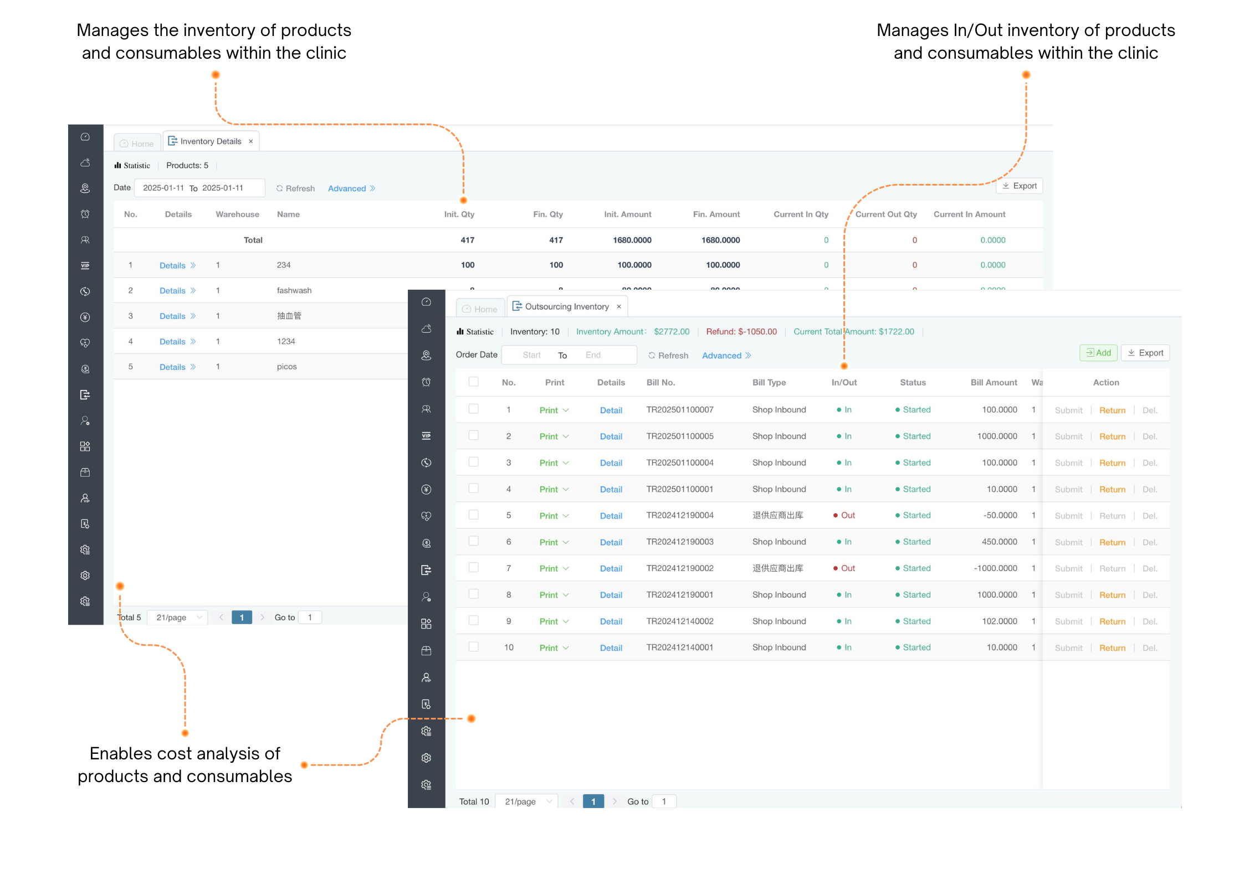
Task: Click Order Date Start input field
Action: click(531, 355)
